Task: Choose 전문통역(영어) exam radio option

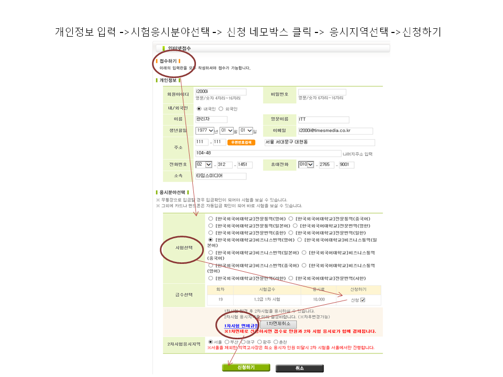Action: 211,219
